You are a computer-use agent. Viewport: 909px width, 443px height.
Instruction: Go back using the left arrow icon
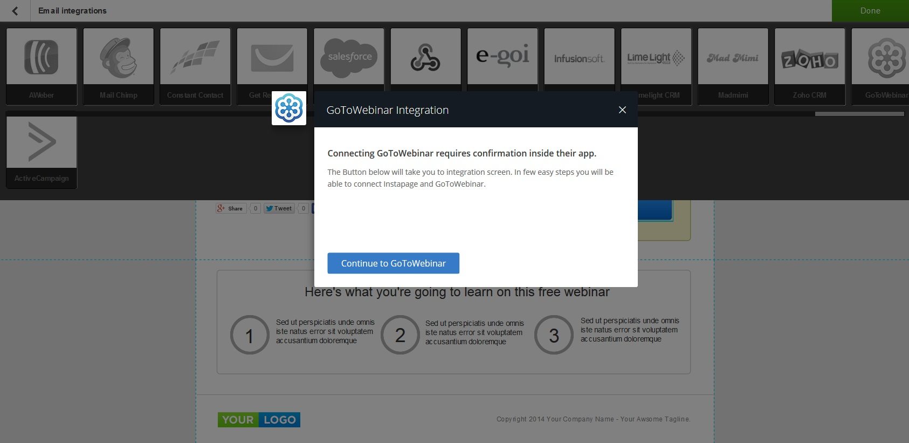tap(15, 11)
